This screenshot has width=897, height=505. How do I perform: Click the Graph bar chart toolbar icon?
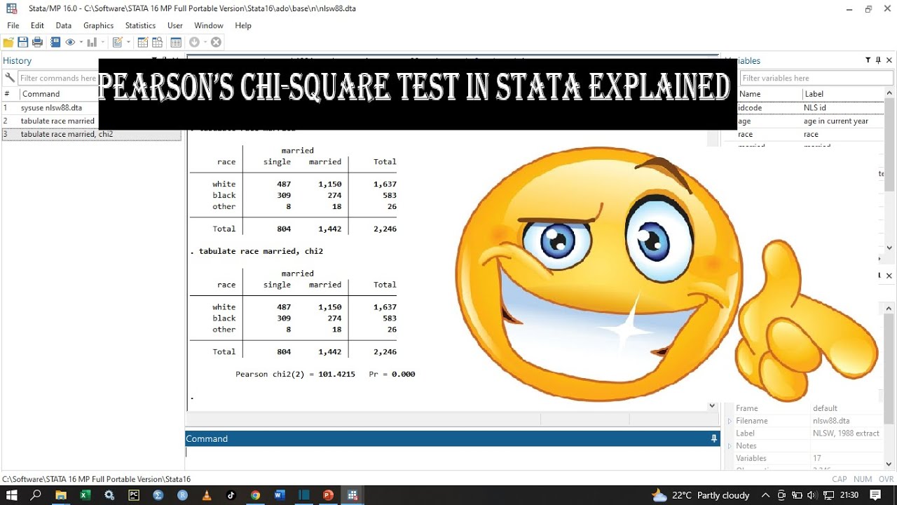92,42
